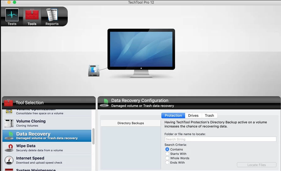This screenshot has height=171, width=281.
Task: Select the Whole Words radio button
Action: 167,158
